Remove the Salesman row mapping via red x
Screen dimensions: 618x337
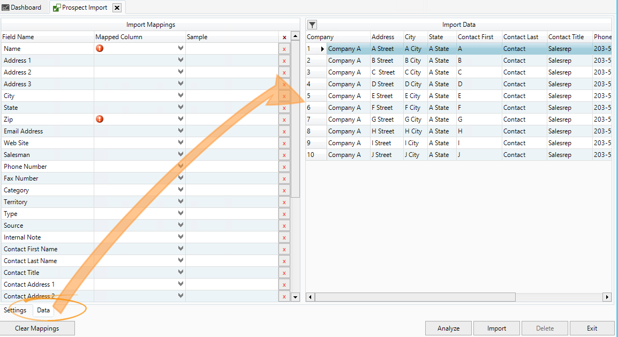pos(284,155)
